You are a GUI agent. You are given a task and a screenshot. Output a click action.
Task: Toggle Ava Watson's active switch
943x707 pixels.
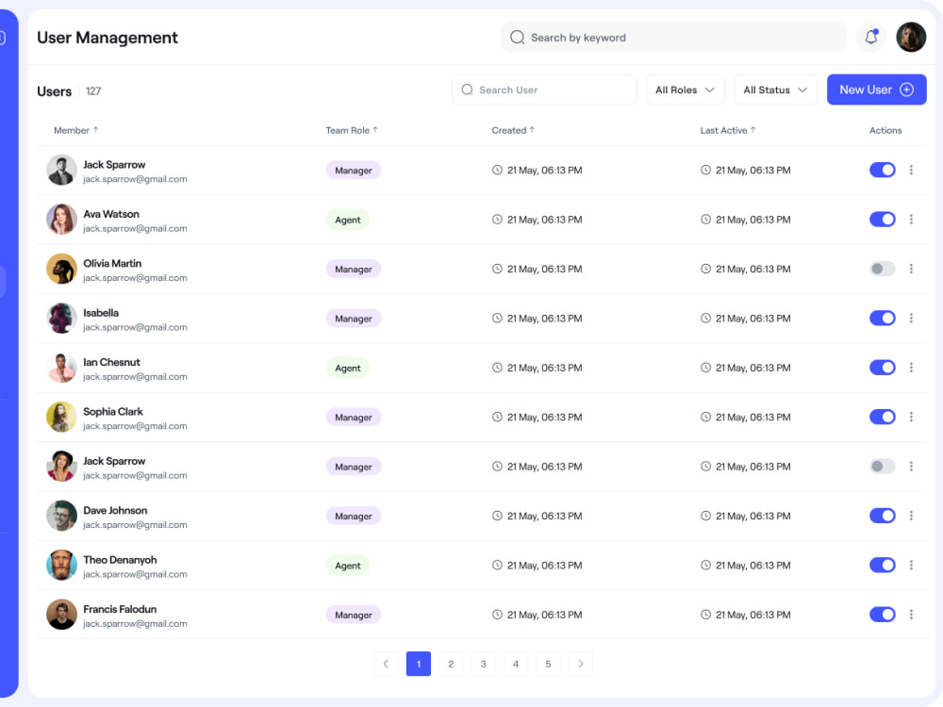pos(883,220)
